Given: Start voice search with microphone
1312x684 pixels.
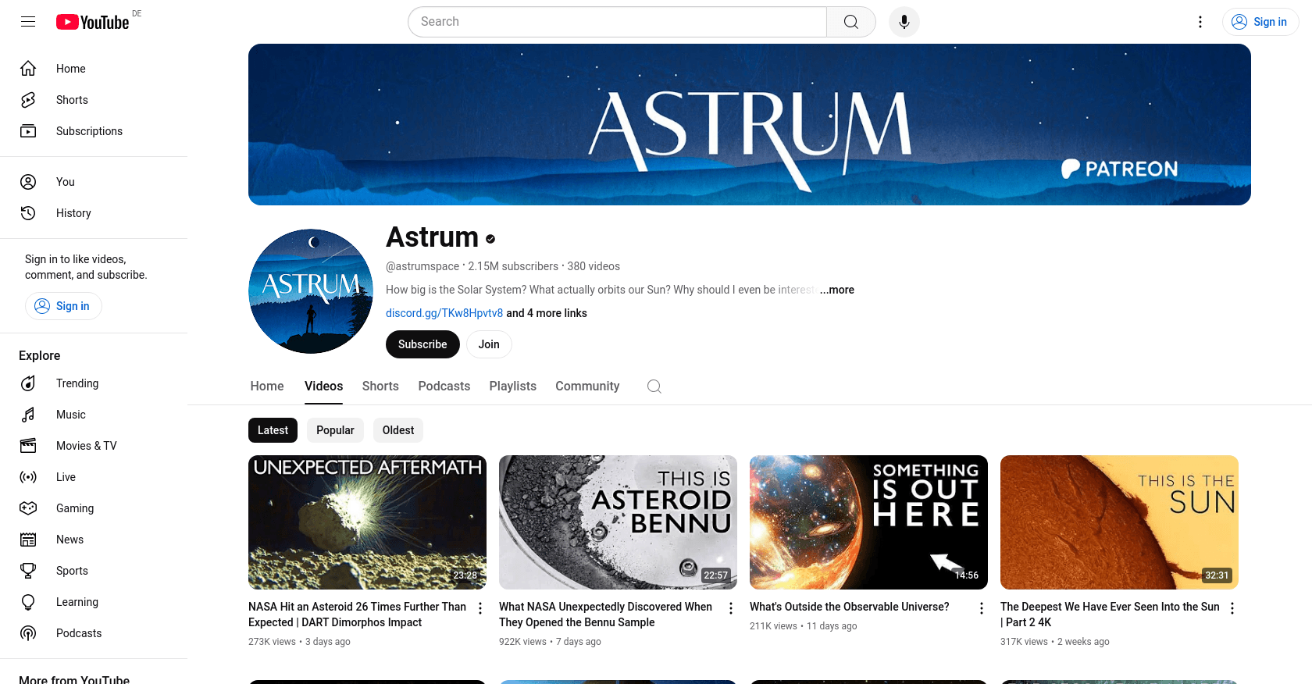Looking at the screenshot, I should (904, 22).
